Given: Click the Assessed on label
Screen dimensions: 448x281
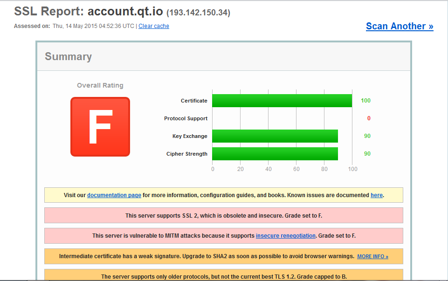Looking at the screenshot, I should 32,26.
